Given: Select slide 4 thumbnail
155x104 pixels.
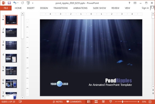Looking at the screenshot, I should (11, 58).
